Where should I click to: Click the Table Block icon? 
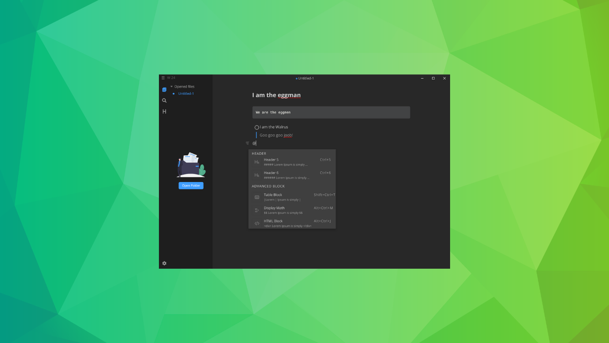point(257,197)
